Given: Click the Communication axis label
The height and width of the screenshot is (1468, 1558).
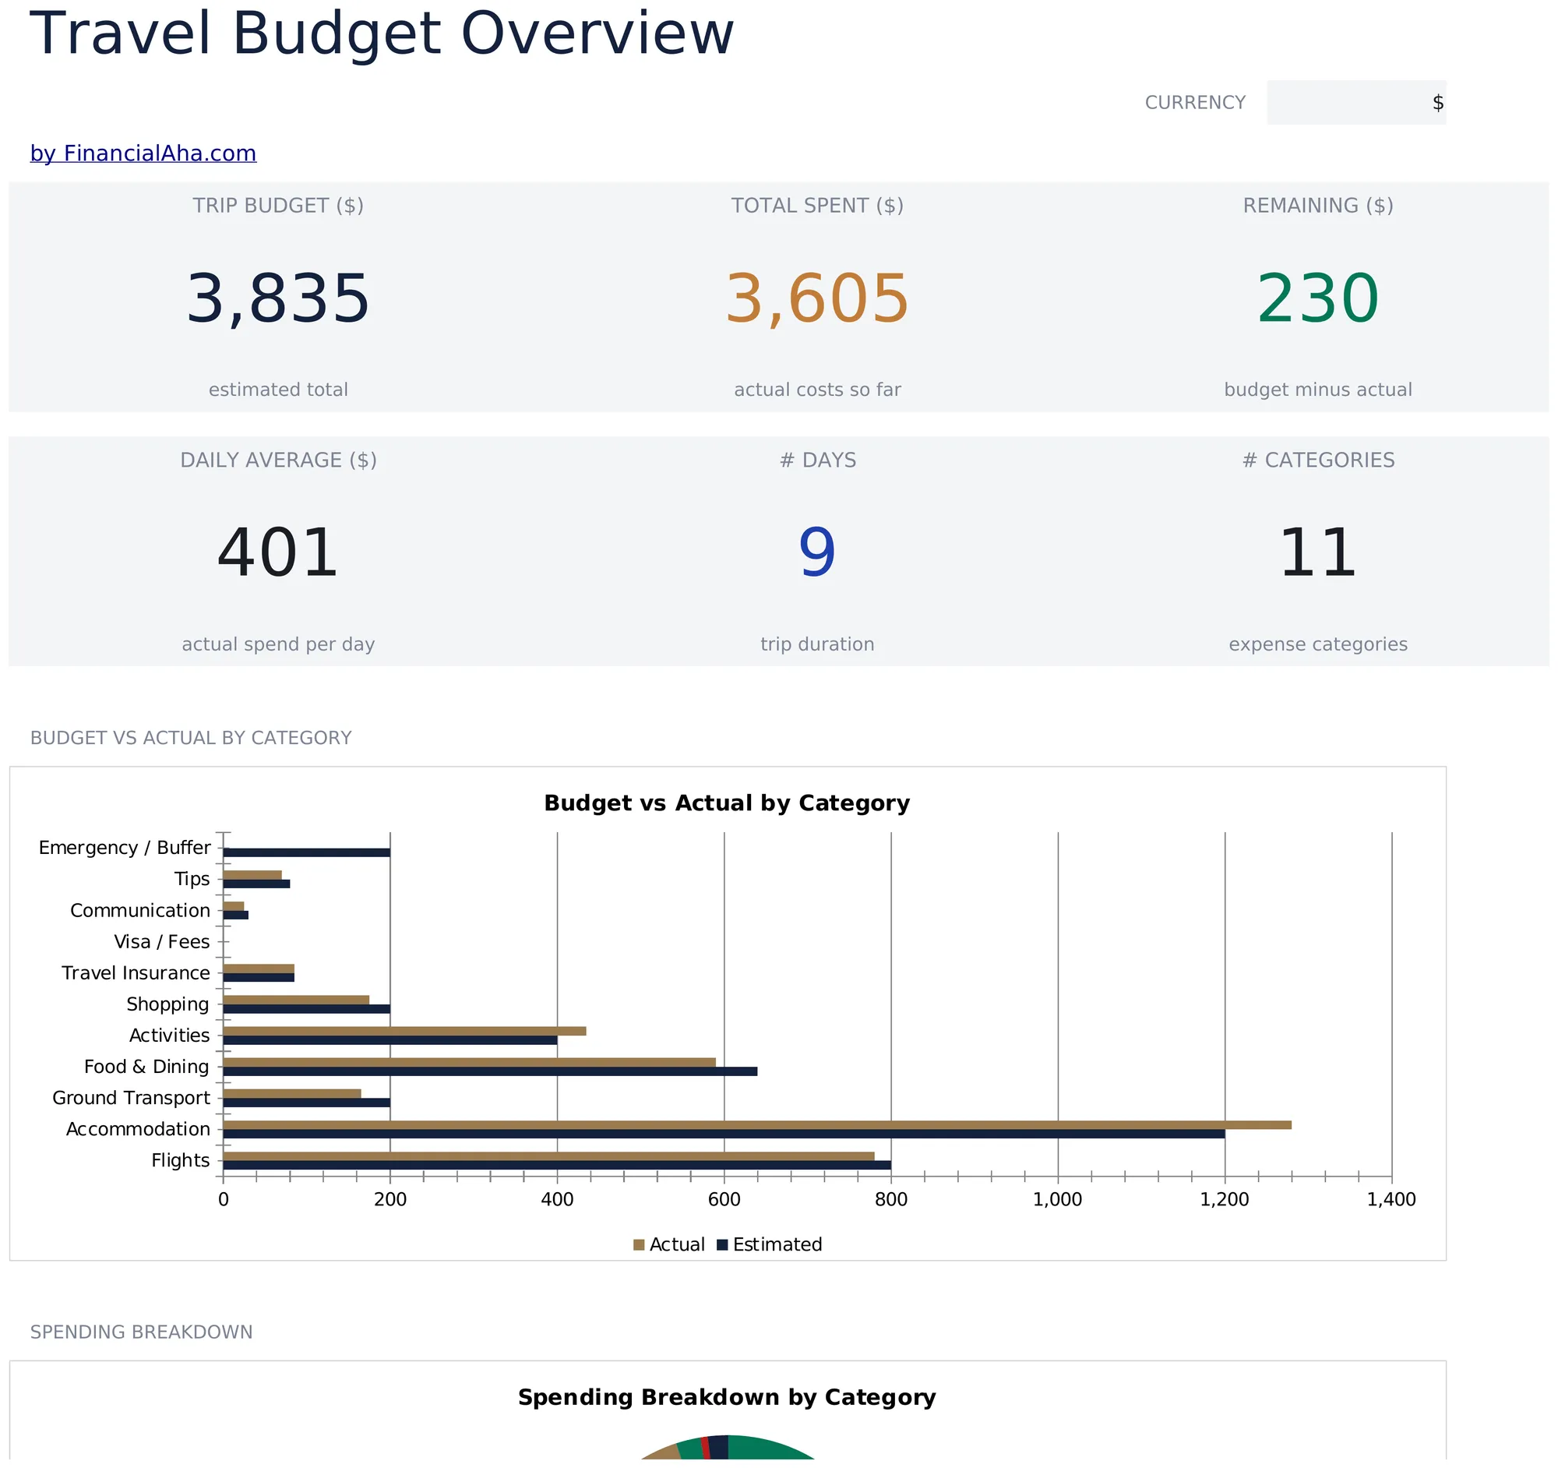Looking at the screenshot, I should click(140, 912).
